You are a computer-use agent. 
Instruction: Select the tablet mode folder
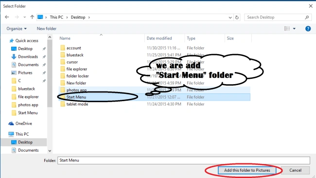click(77, 104)
